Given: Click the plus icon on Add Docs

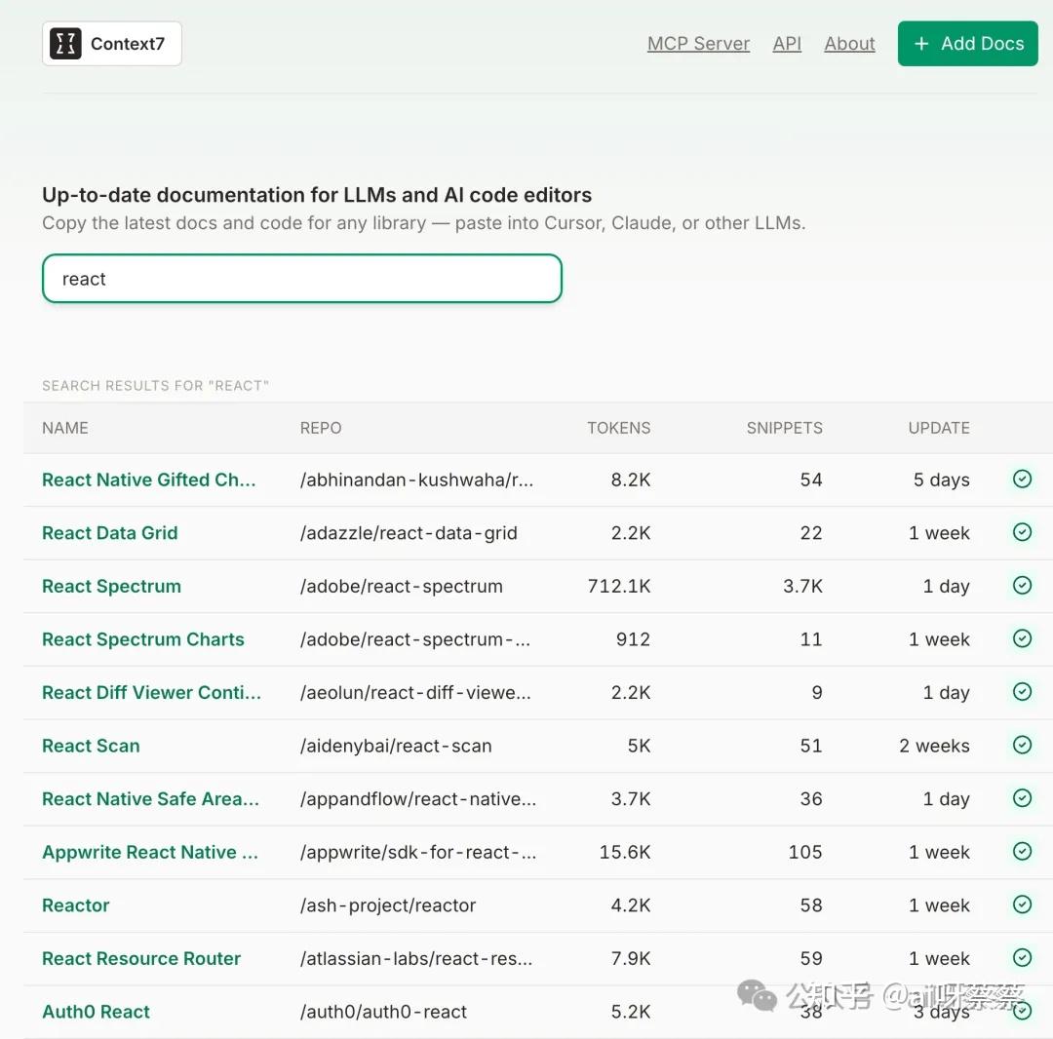Looking at the screenshot, I should coord(921,44).
